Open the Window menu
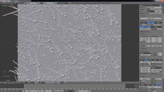Image resolution: width=164 pixels, height=92 pixels. pyautogui.click(x=18, y=3)
